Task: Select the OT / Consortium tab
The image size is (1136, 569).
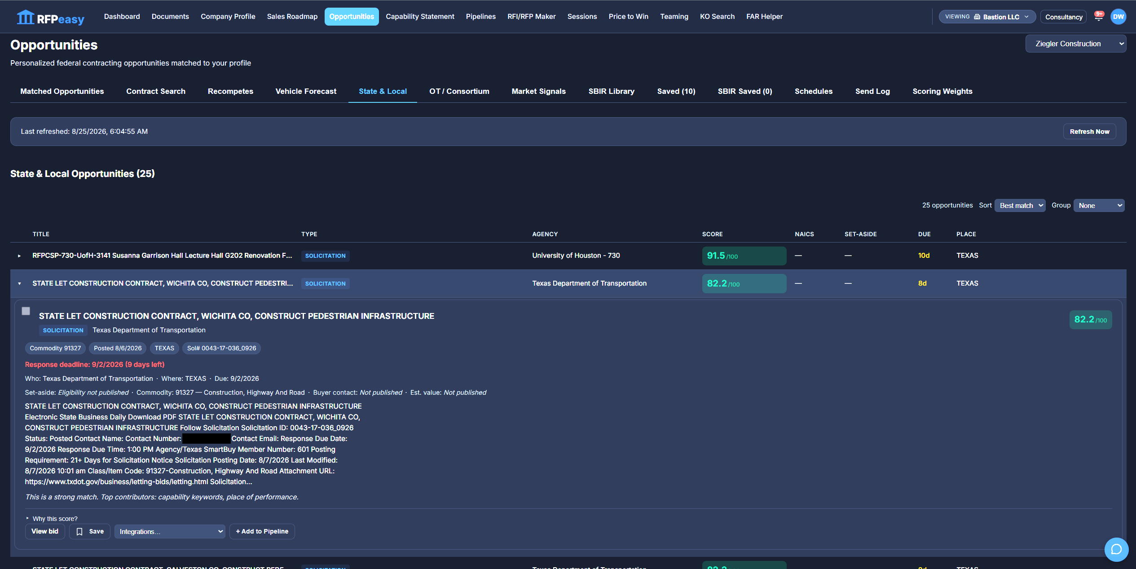Action: 459,91
